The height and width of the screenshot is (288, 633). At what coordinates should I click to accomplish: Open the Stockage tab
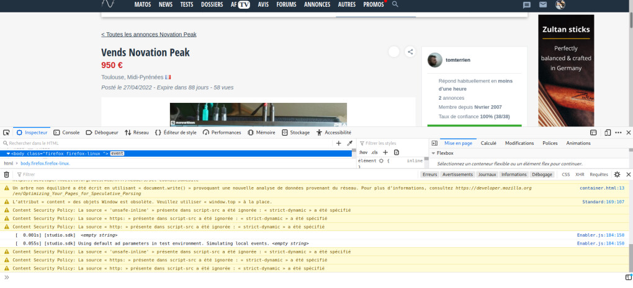[x=296, y=133]
